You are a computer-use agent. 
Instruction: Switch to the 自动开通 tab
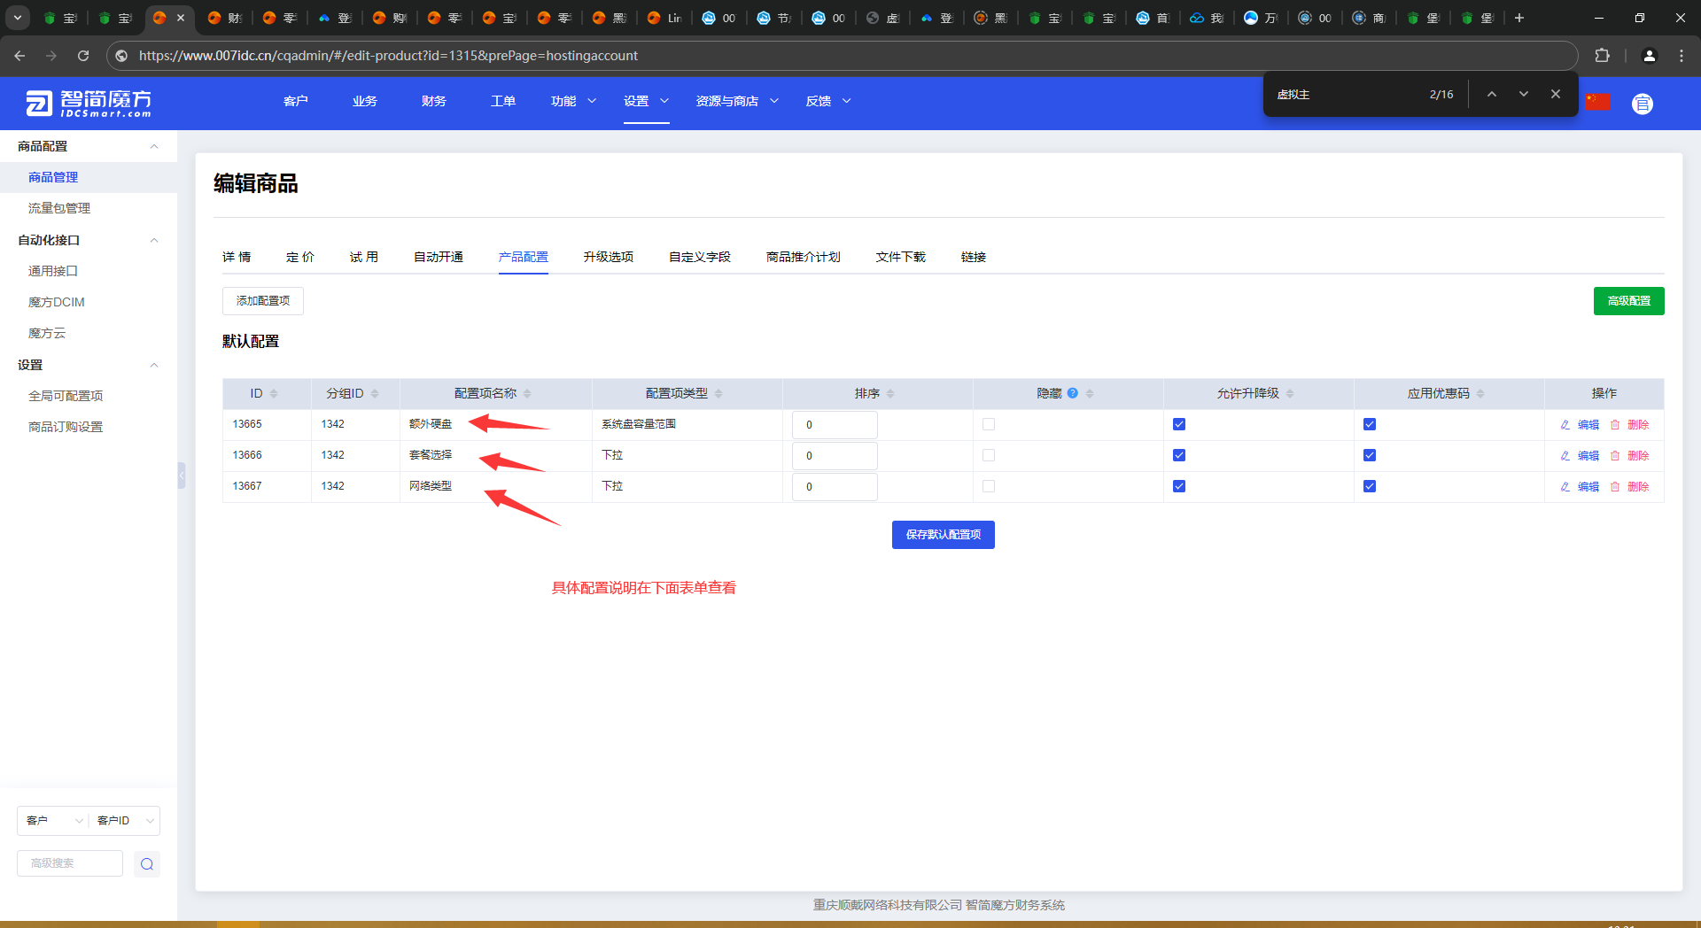tap(439, 257)
